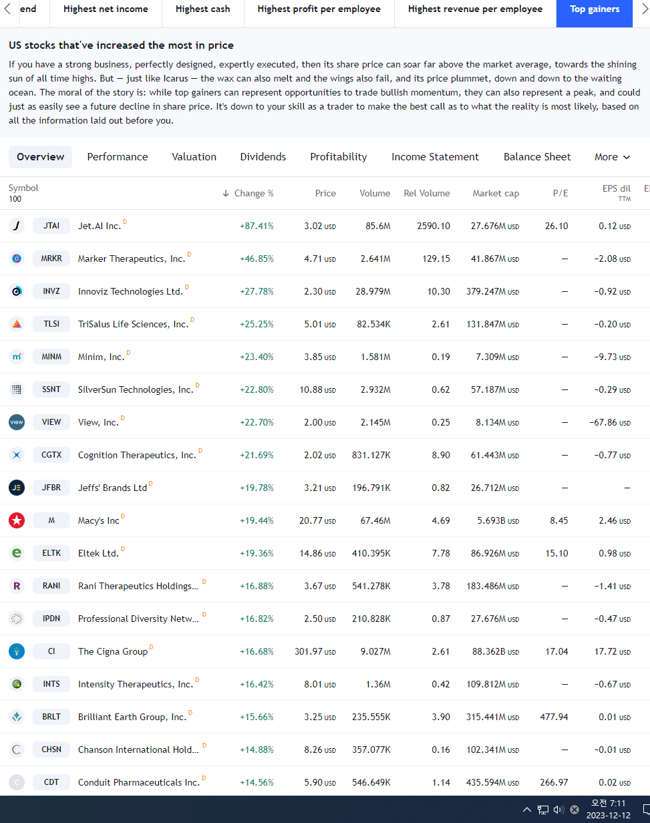Click the Professional Diversity Network logo icon

pos(17,619)
